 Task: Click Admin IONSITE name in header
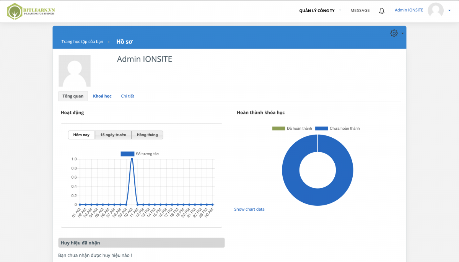point(409,10)
